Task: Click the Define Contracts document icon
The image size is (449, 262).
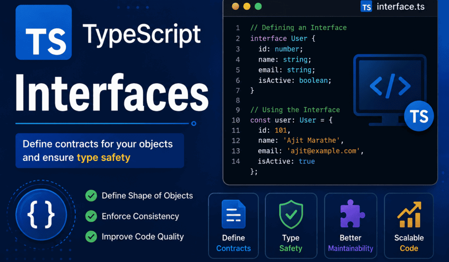Action: click(233, 214)
